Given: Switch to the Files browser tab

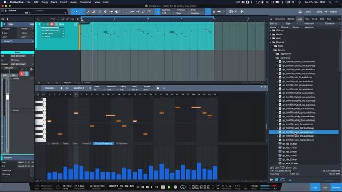Looking at the screenshot, I should [x=307, y=19].
